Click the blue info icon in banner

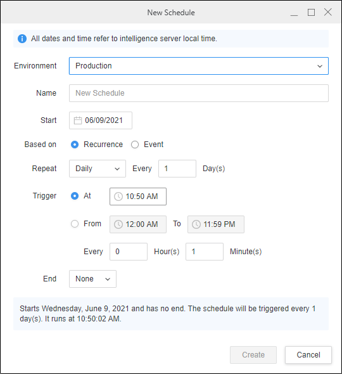click(x=22, y=39)
